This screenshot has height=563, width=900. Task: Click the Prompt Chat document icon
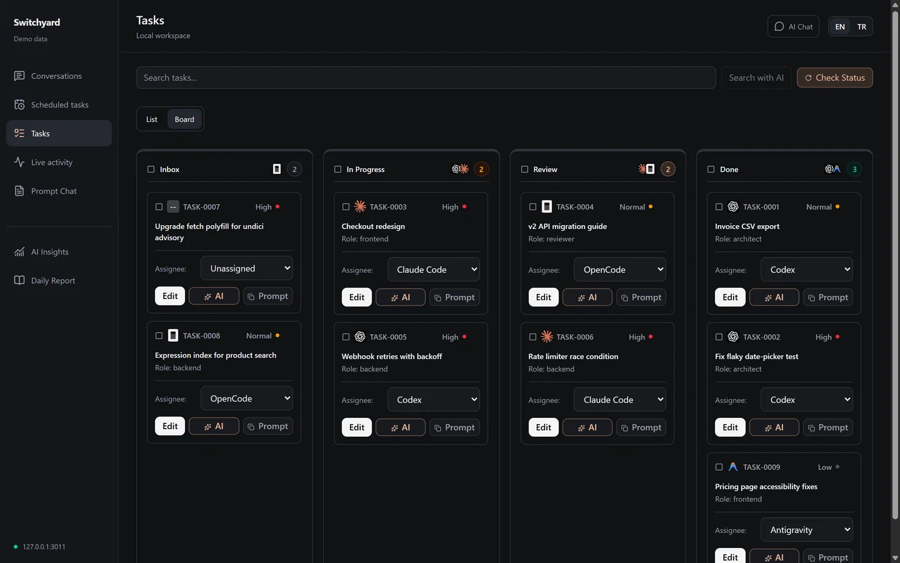click(x=19, y=191)
